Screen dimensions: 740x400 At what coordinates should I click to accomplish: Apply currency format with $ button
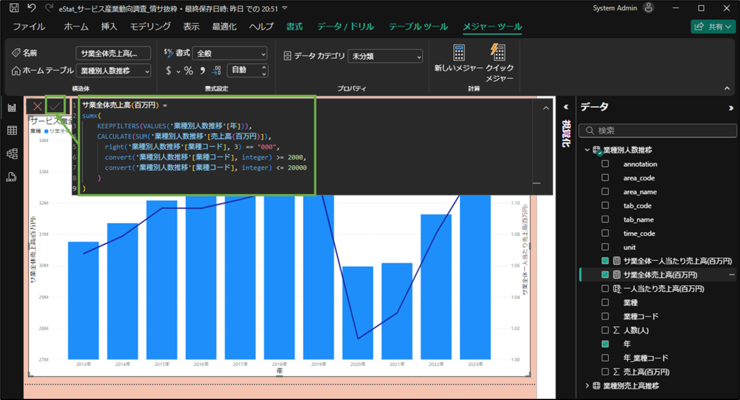click(168, 70)
